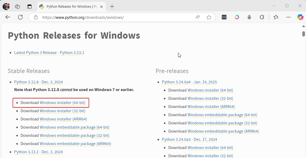The width and height of the screenshot is (306, 158).
Task: Open the bug extension icon
Action: [249, 17]
